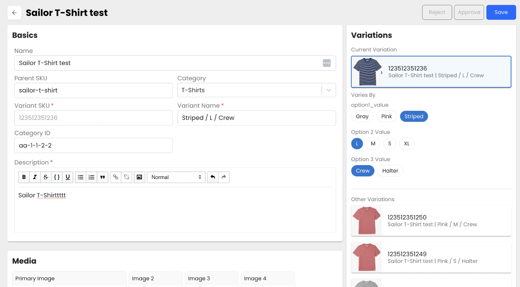
Task: Select the Pink color option
Action: tap(386, 116)
